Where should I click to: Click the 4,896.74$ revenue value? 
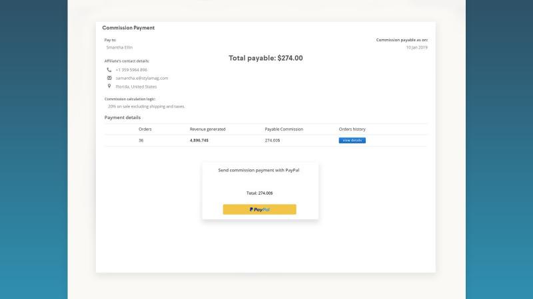pyautogui.click(x=199, y=140)
